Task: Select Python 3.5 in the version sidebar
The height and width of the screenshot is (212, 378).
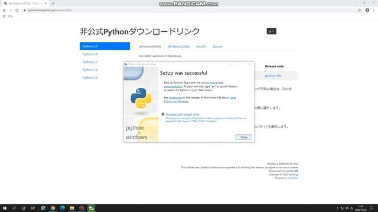Action: pyautogui.click(x=90, y=78)
